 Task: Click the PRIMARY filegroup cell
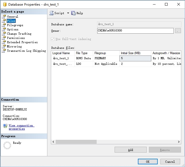click(106, 58)
